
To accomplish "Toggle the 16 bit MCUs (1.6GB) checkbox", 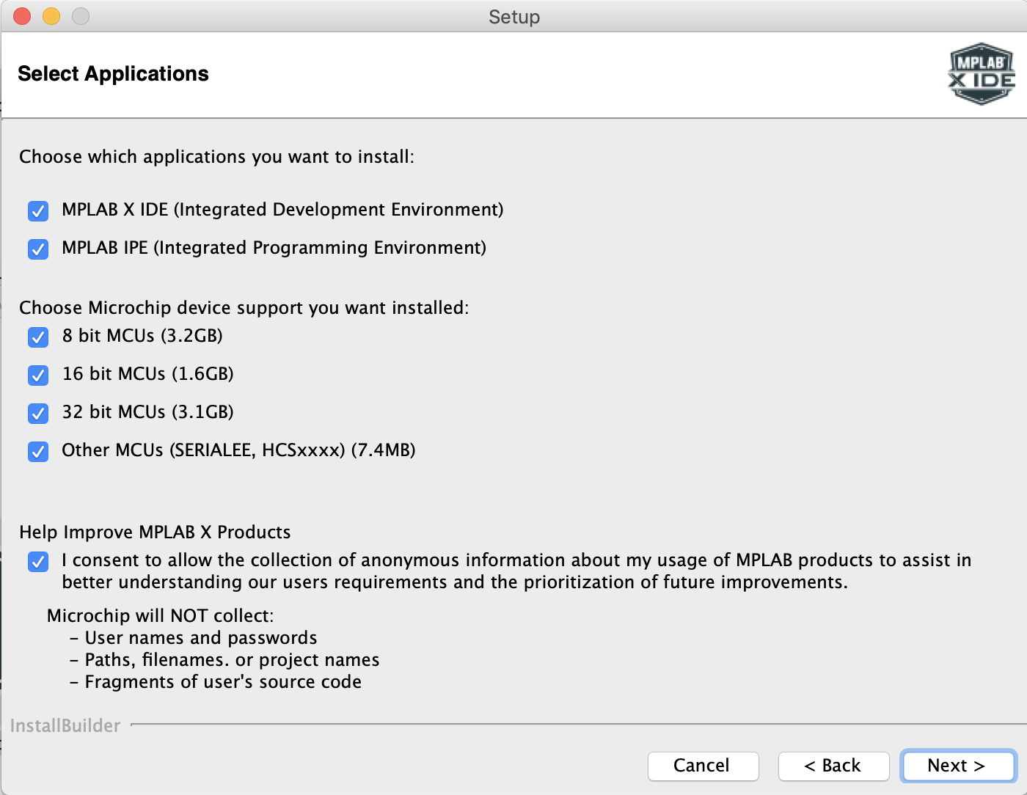I will coord(38,375).
